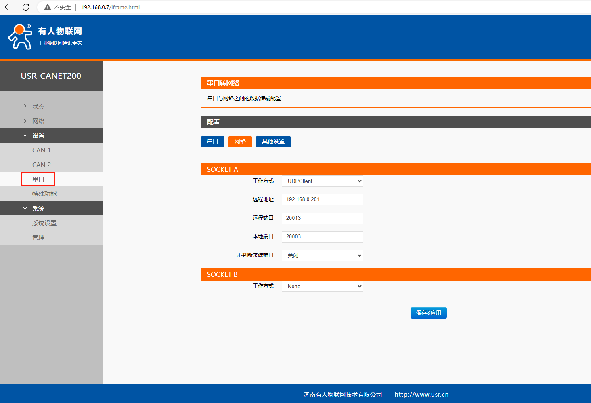Screen dimensions: 591x403
Task: Switch to the 其他设置 tab
Action: click(x=273, y=141)
